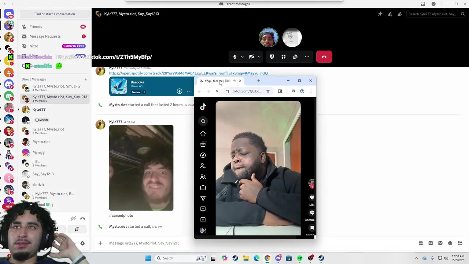The image size is (469, 264).
Task: Send a gift via gift icon
Action: tap(421, 243)
